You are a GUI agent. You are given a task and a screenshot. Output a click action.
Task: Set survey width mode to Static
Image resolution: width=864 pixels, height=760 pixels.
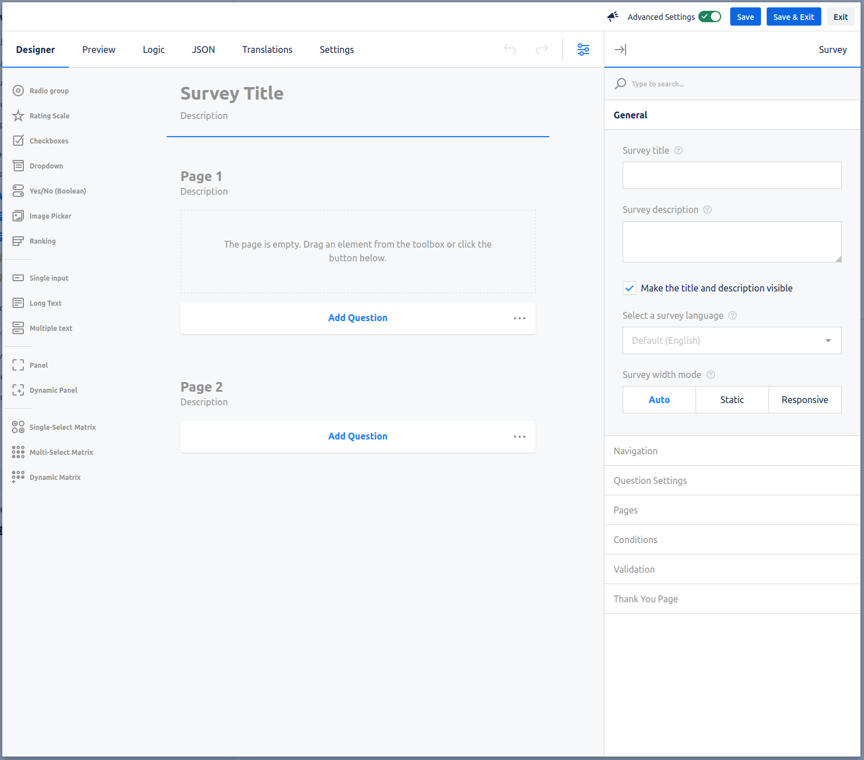[732, 400]
